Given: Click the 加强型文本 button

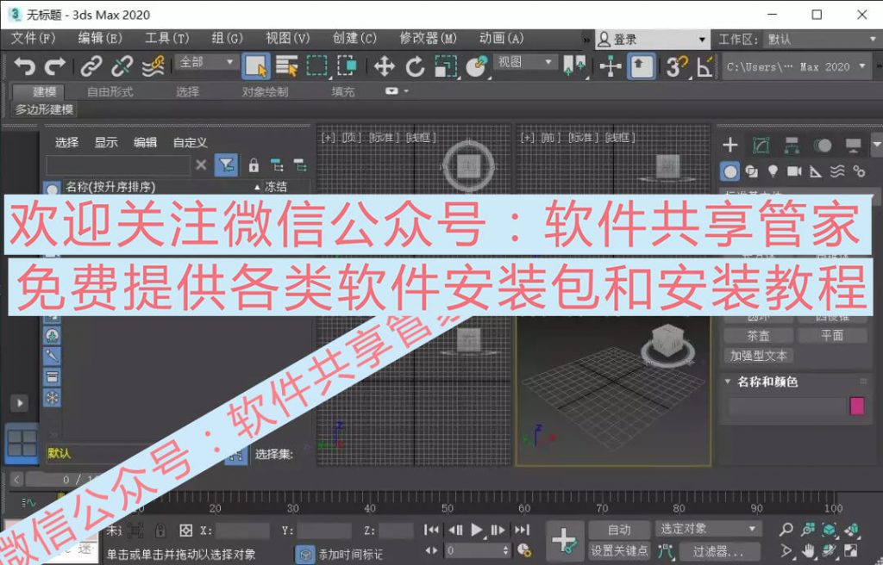Looking at the screenshot, I should click(758, 357).
